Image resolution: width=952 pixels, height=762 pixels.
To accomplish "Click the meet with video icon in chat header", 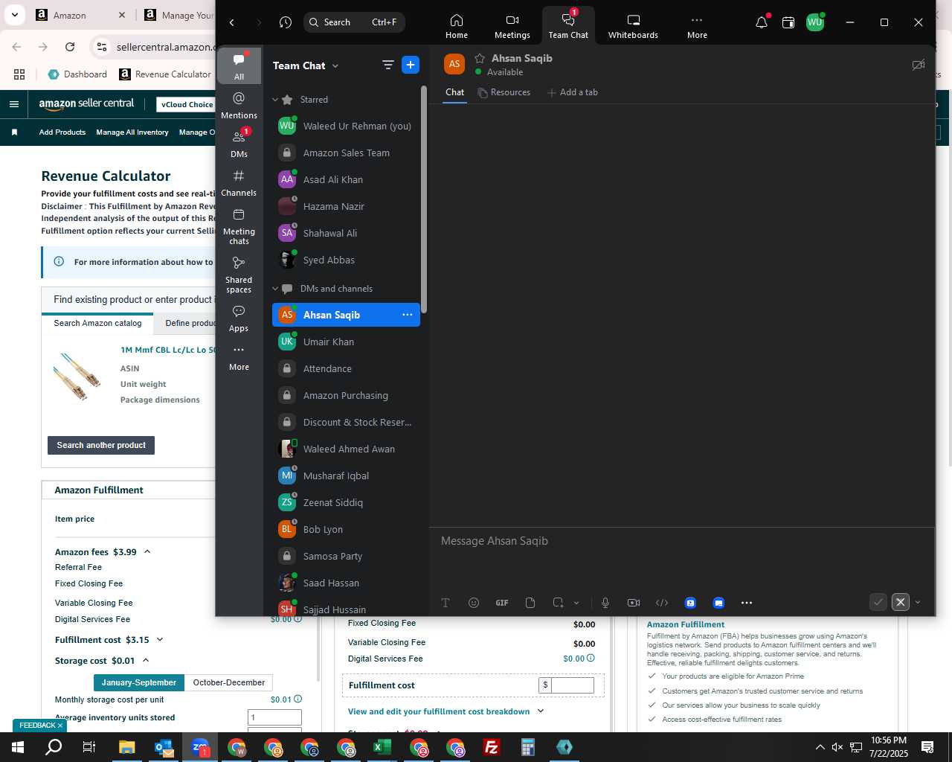I will pyautogui.click(x=919, y=65).
